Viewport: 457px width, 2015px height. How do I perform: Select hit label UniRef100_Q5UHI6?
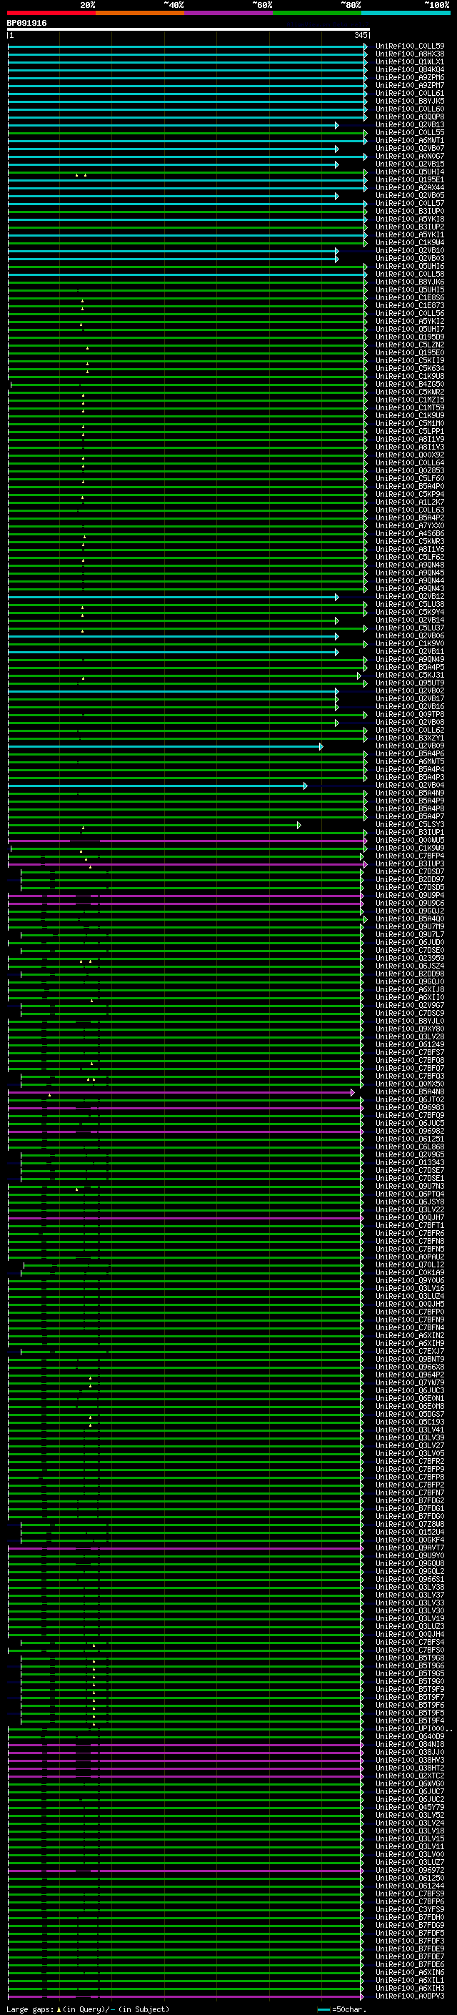[x=410, y=266]
